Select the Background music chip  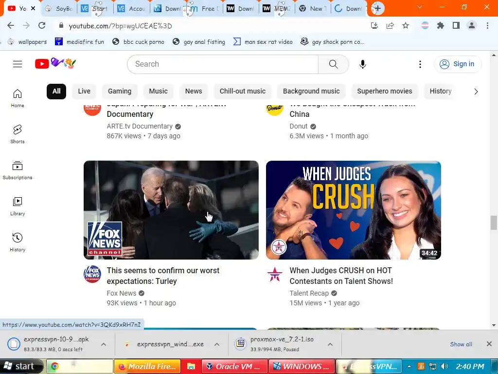(311, 91)
